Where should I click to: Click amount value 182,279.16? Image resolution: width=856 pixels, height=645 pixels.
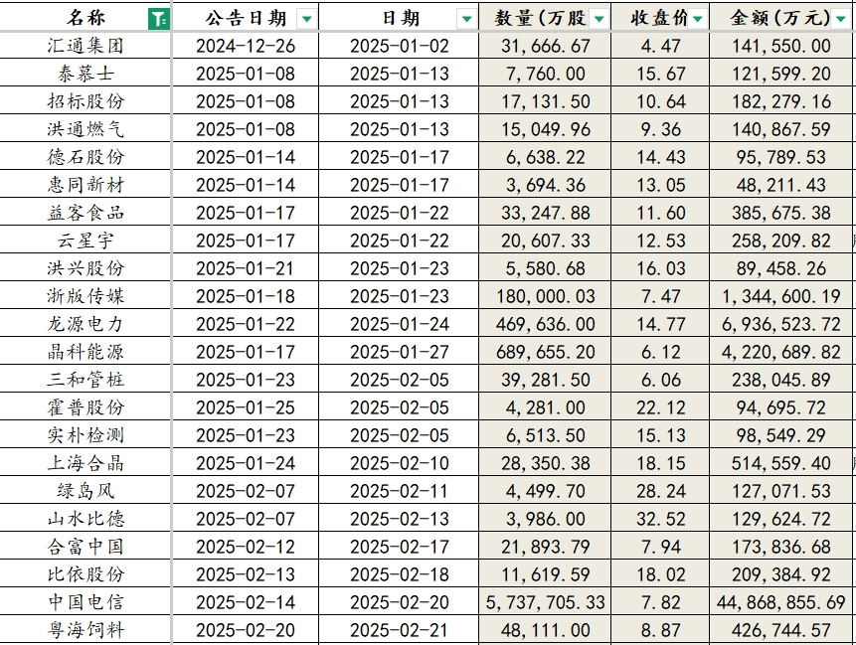click(x=781, y=101)
